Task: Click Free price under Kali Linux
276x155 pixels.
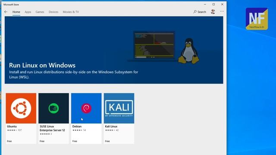Action: (x=107, y=141)
